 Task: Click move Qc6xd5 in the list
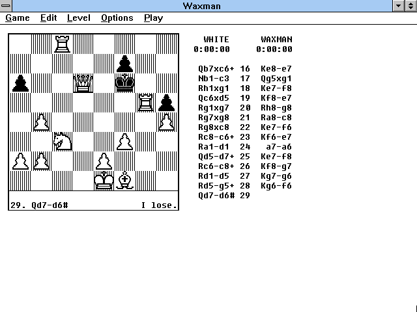coord(214,98)
